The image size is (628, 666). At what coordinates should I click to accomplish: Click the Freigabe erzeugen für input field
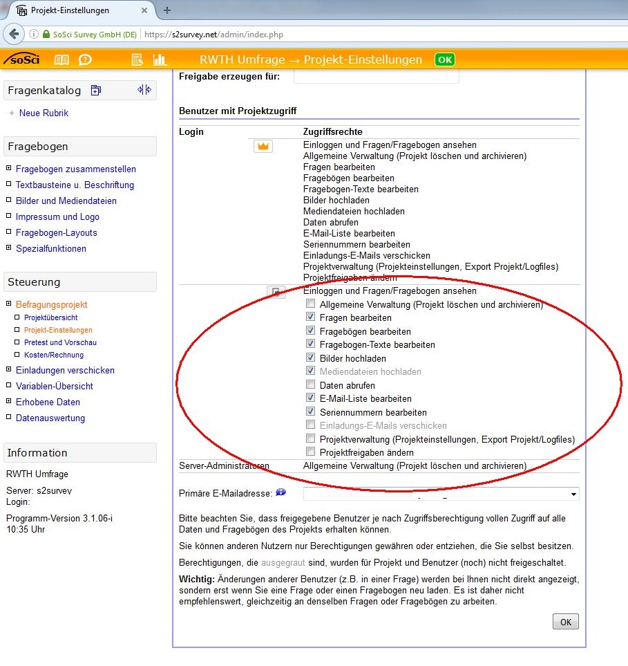coord(377,77)
